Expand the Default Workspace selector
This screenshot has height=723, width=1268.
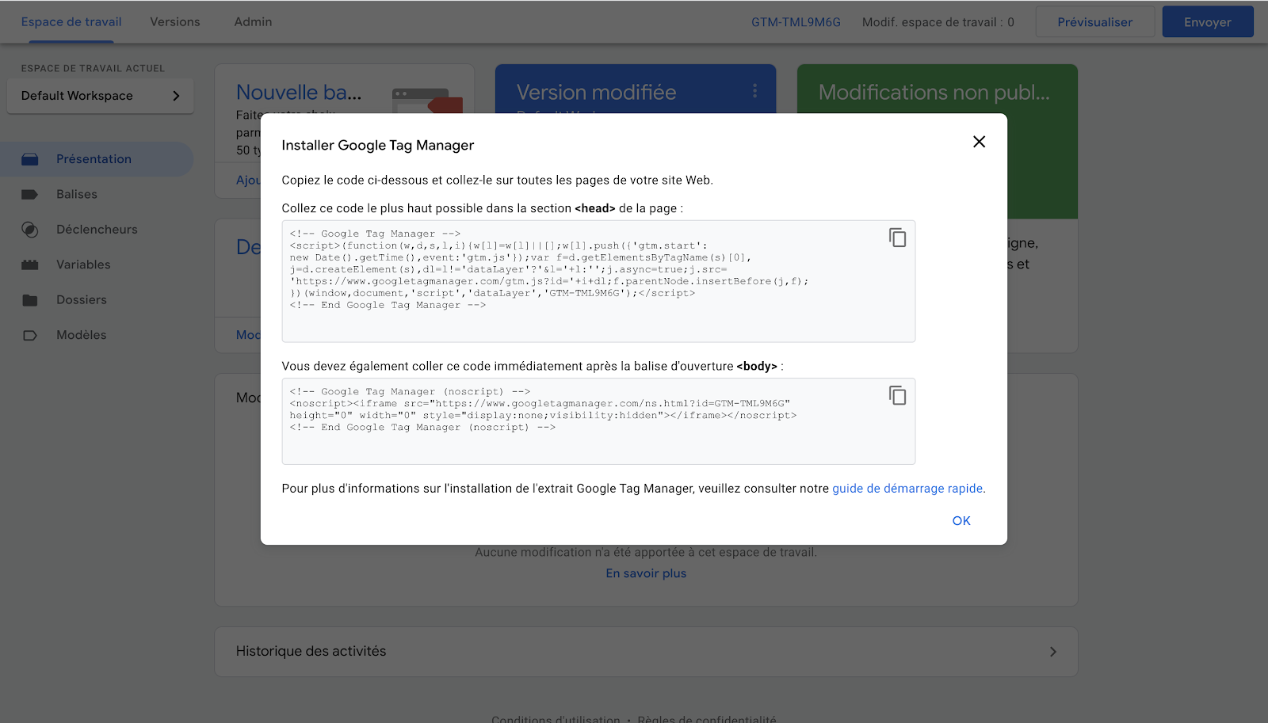pyautogui.click(x=101, y=96)
